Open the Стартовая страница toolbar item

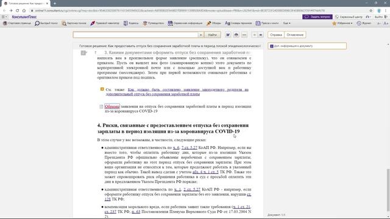click(16, 23)
